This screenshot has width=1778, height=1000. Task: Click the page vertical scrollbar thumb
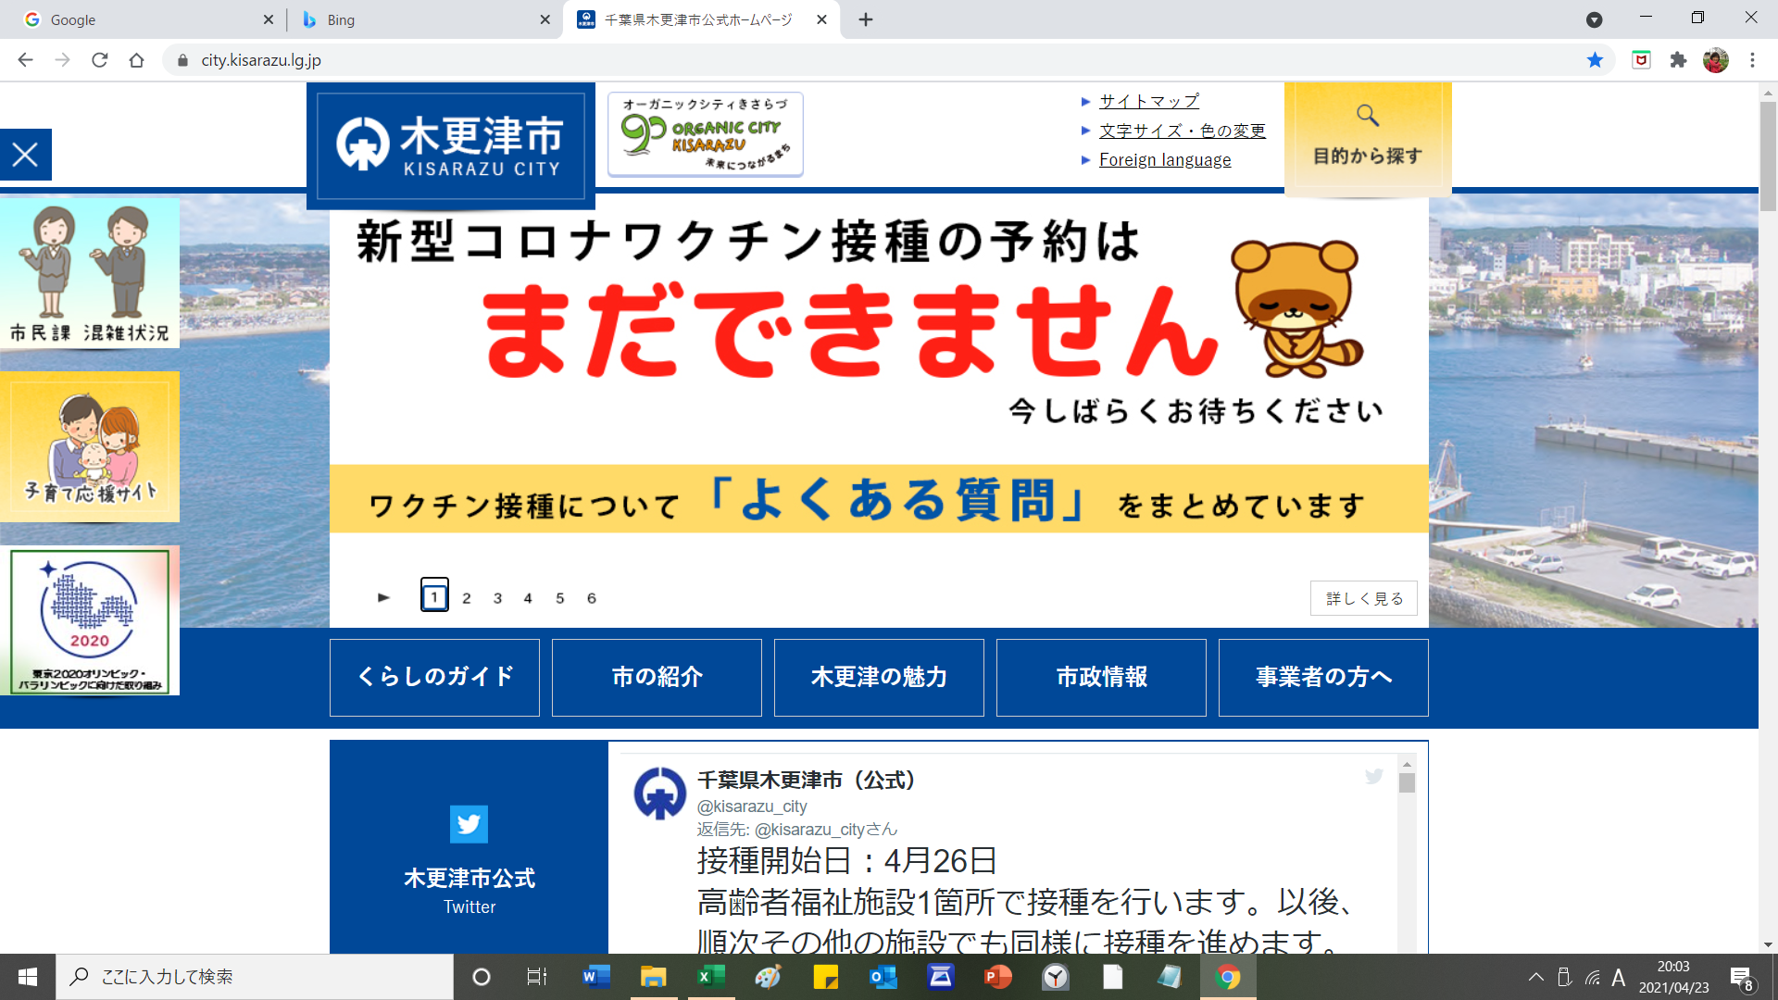point(1768,157)
